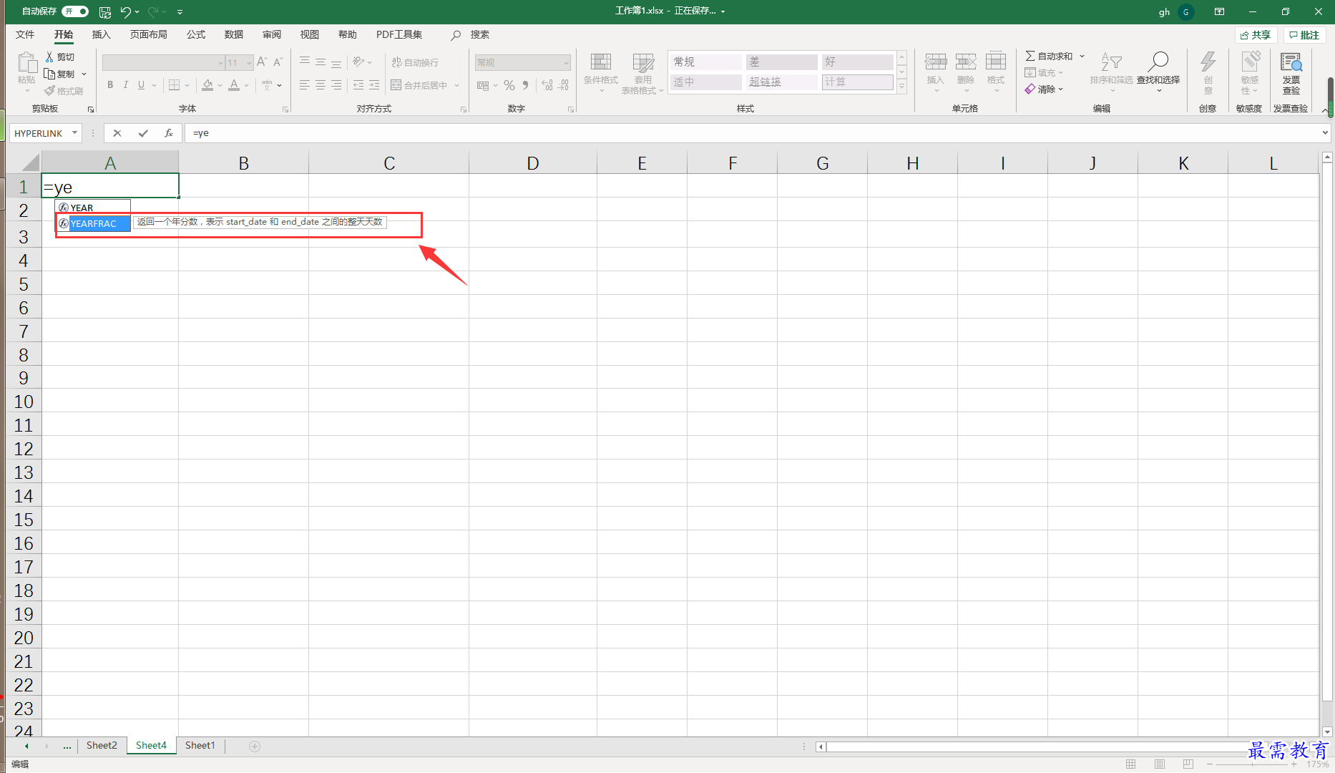Click the 格式 cells icon
This screenshot has height=773, width=1335.
(996, 62)
